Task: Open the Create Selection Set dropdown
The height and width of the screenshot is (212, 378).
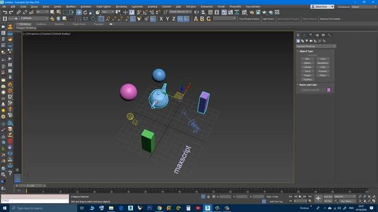Action: coord(180,12)
